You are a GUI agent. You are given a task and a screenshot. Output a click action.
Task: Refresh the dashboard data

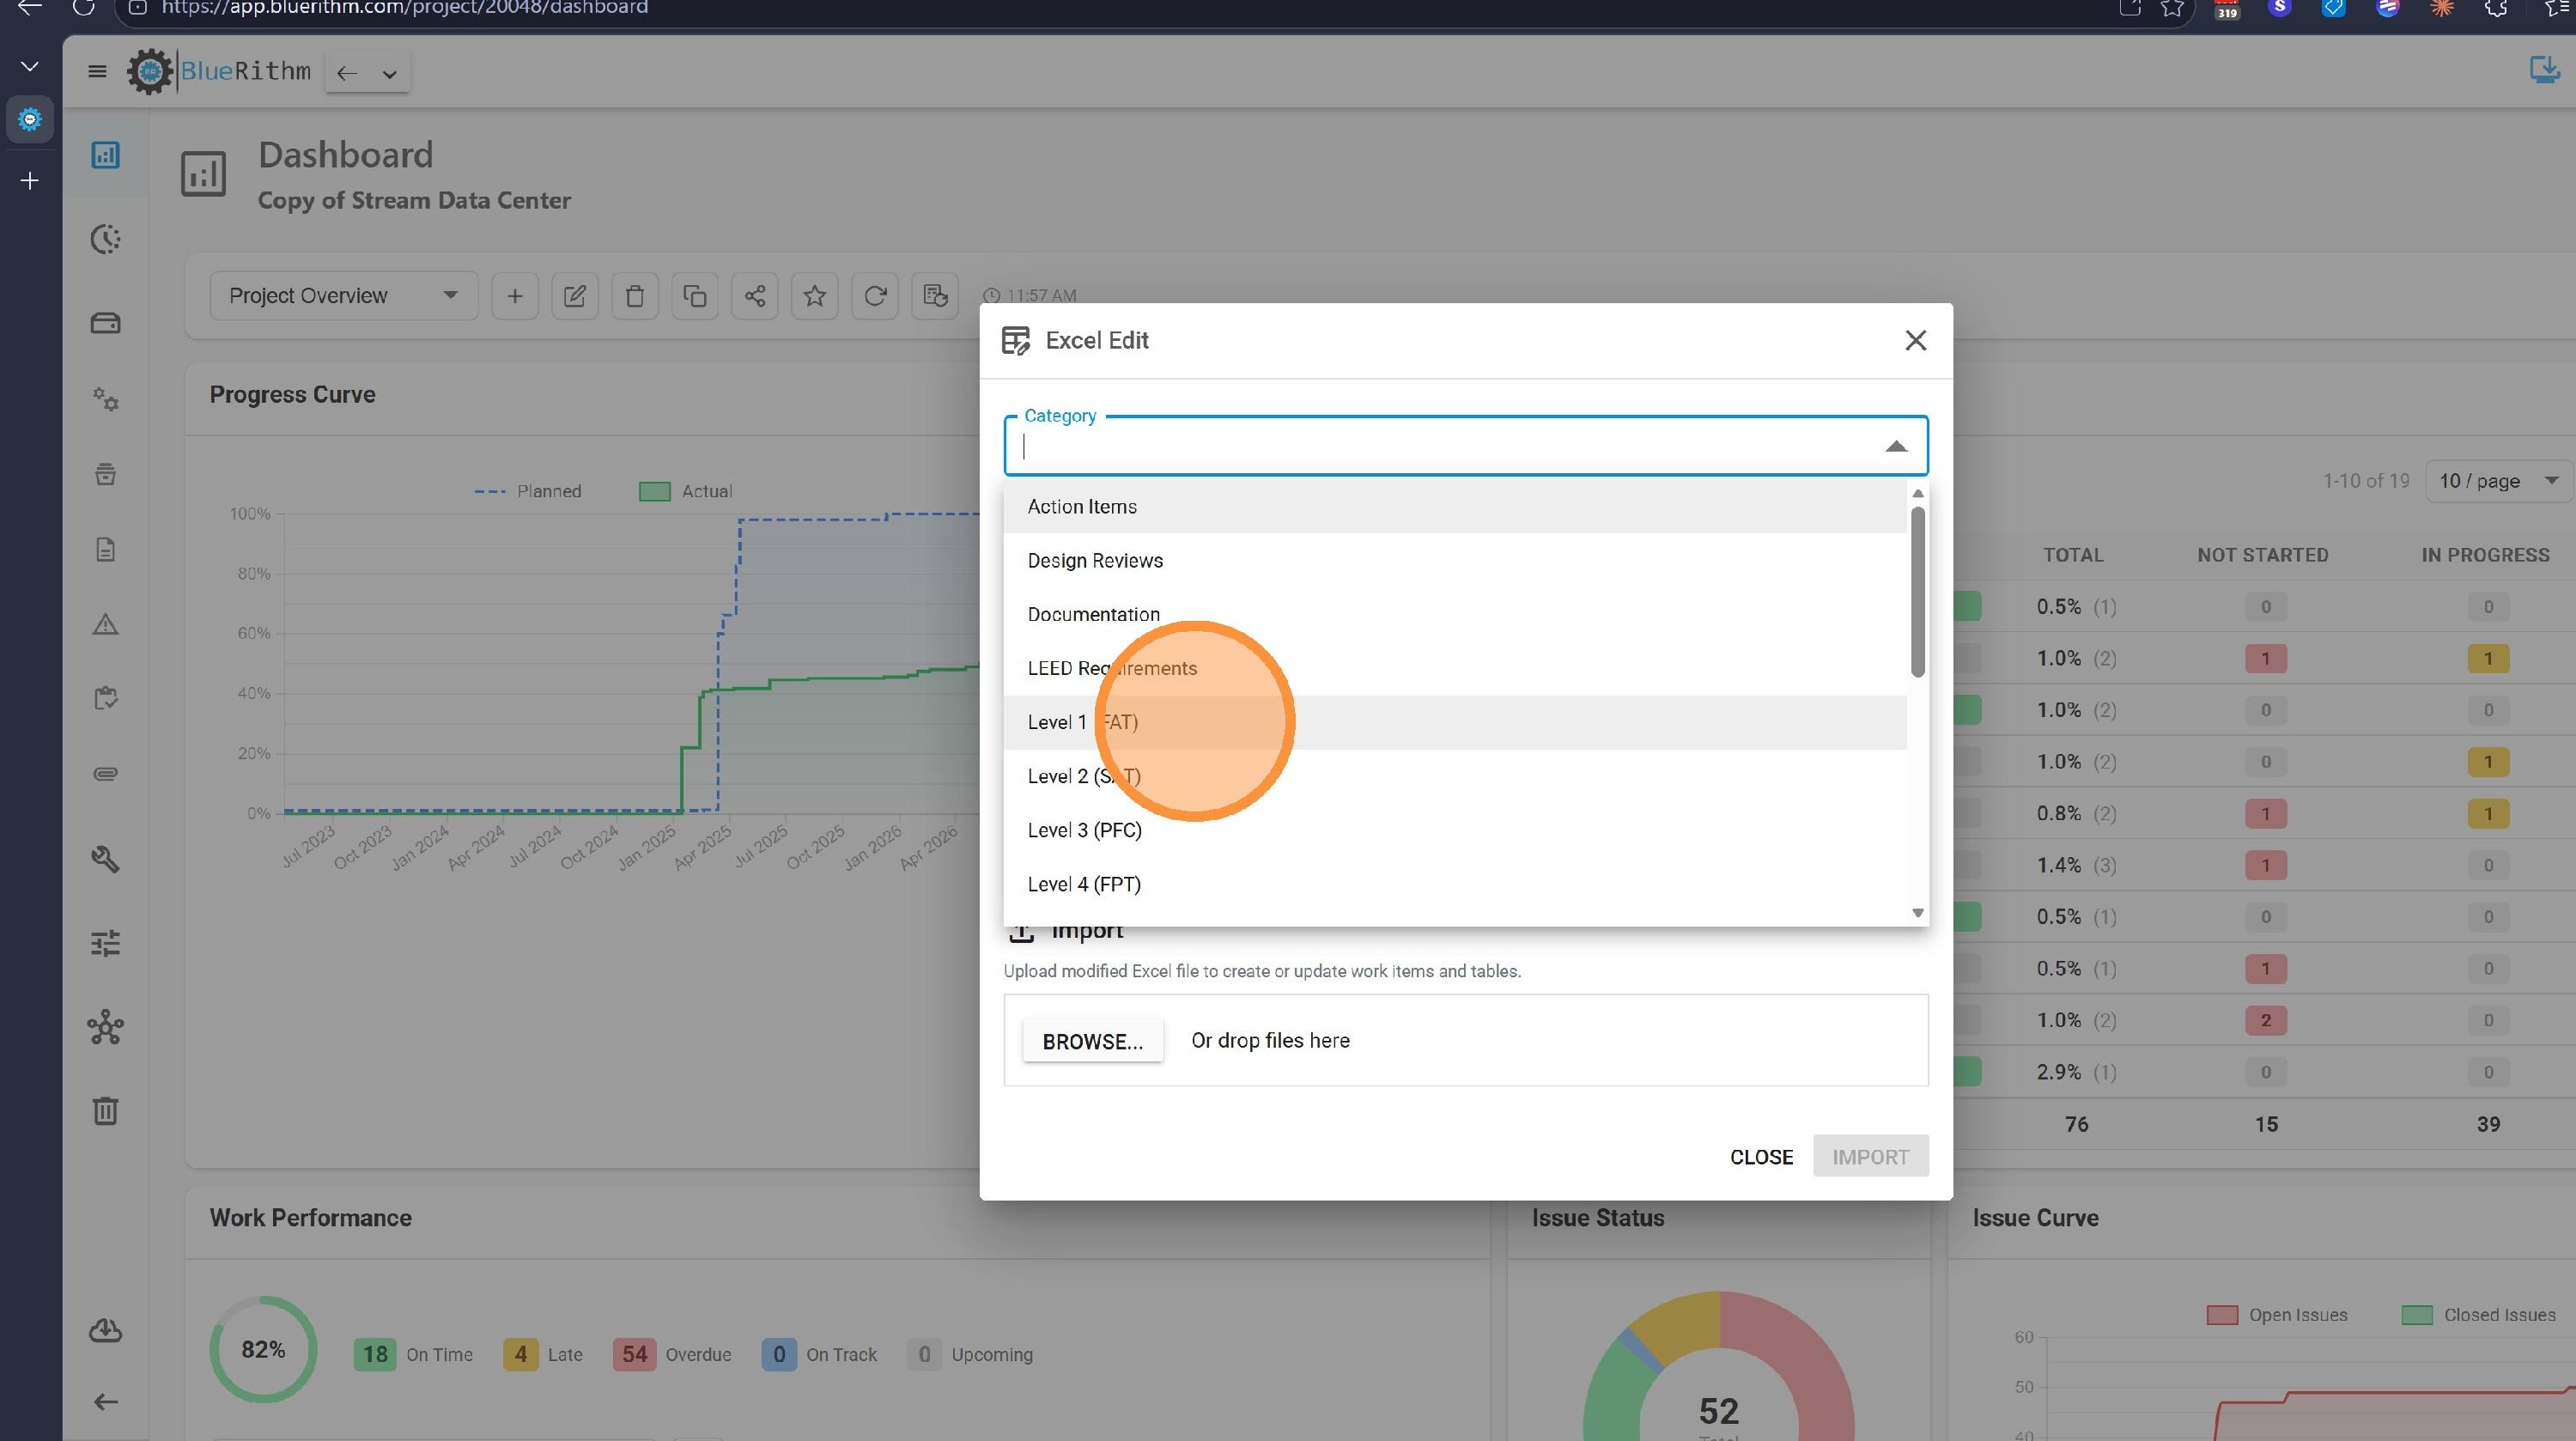coord(874,296)
